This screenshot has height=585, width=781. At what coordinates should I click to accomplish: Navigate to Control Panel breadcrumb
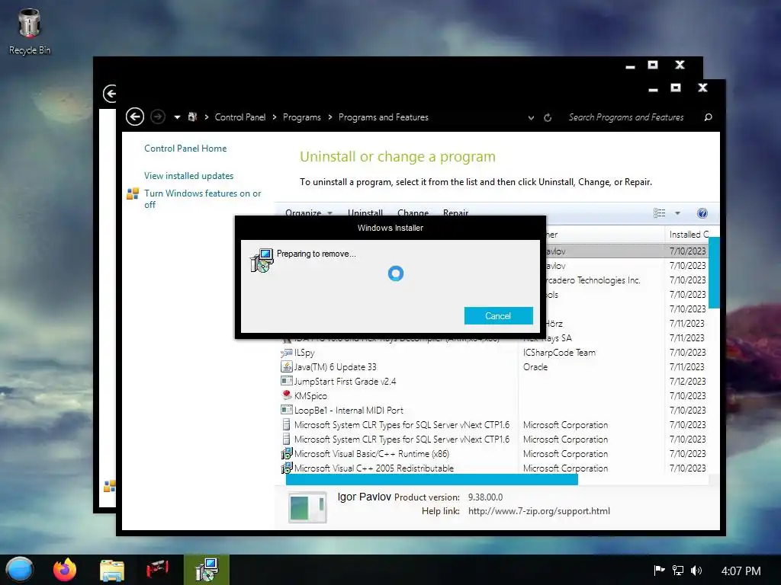click(240, 117)
